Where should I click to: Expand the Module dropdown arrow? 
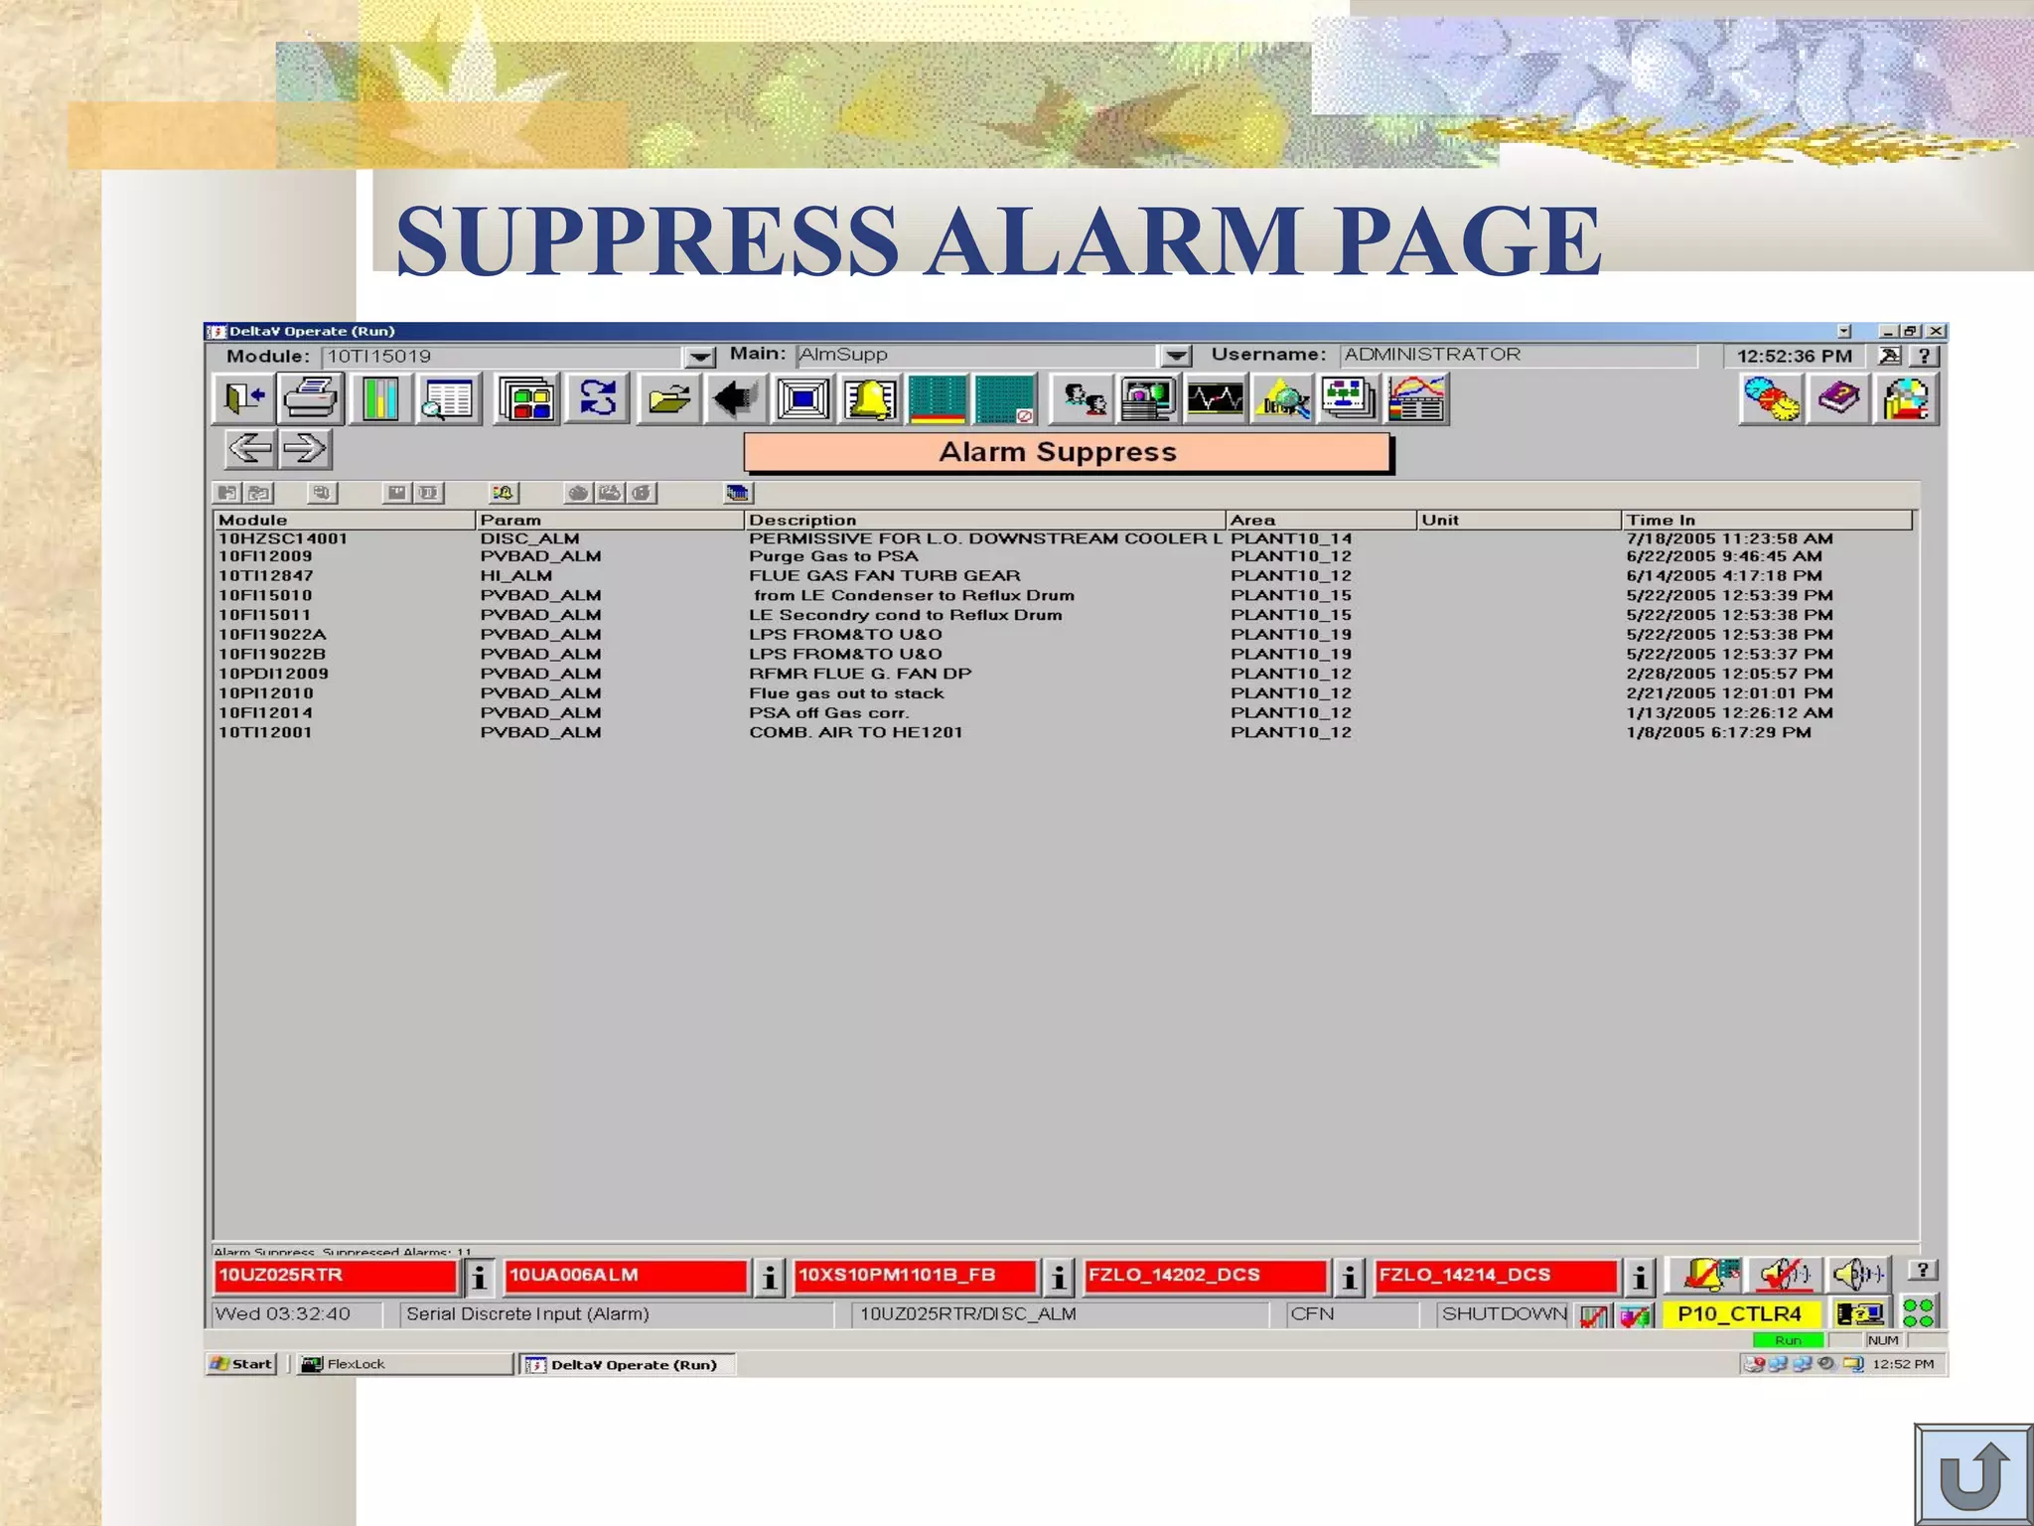(x=699, y=357)
